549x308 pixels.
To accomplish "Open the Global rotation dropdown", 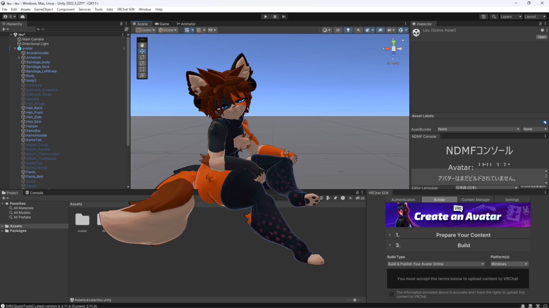I will click(168, 30).
